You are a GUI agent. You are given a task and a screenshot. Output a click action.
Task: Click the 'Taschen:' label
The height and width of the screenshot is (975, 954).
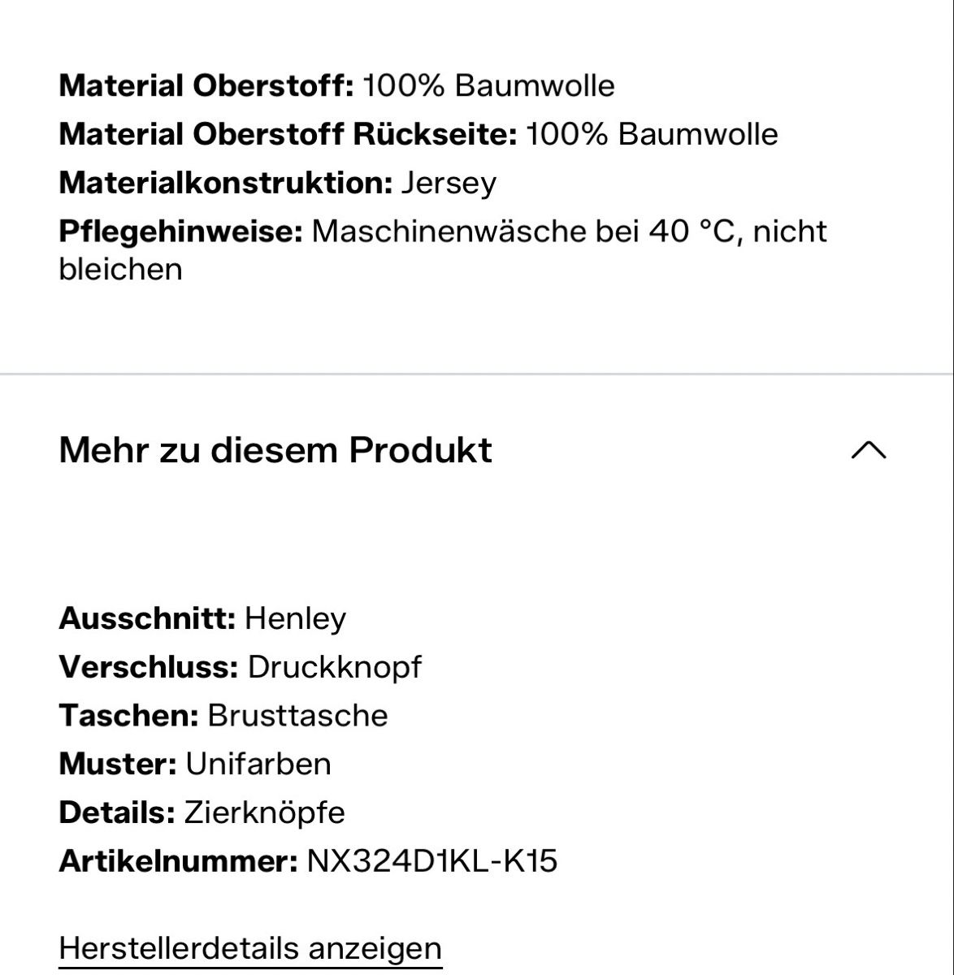[128, 717]
